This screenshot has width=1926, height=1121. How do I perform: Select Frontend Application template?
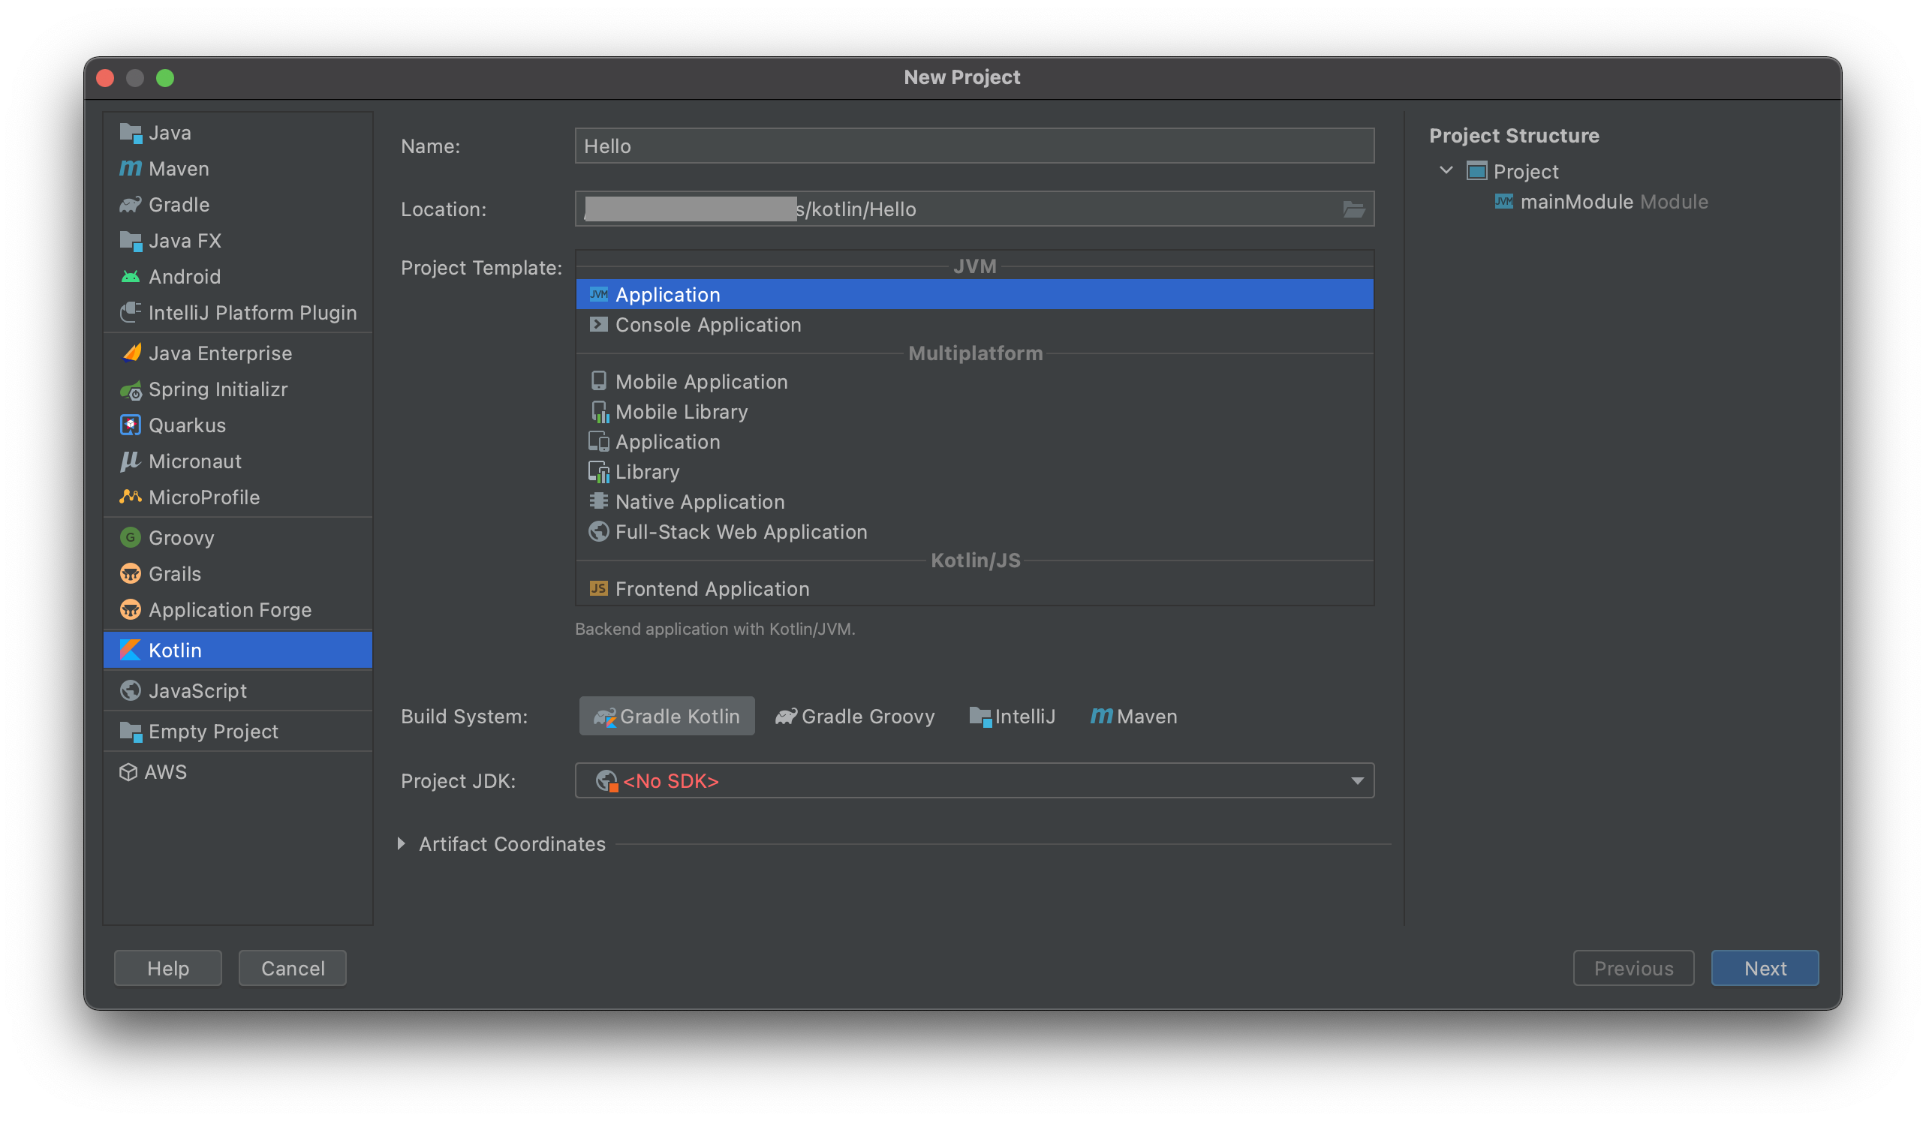click(x=974, y=588)
